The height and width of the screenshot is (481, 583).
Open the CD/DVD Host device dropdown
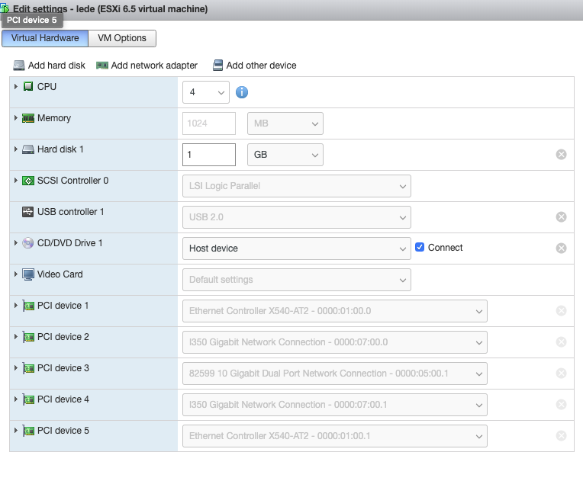(297, 248)
